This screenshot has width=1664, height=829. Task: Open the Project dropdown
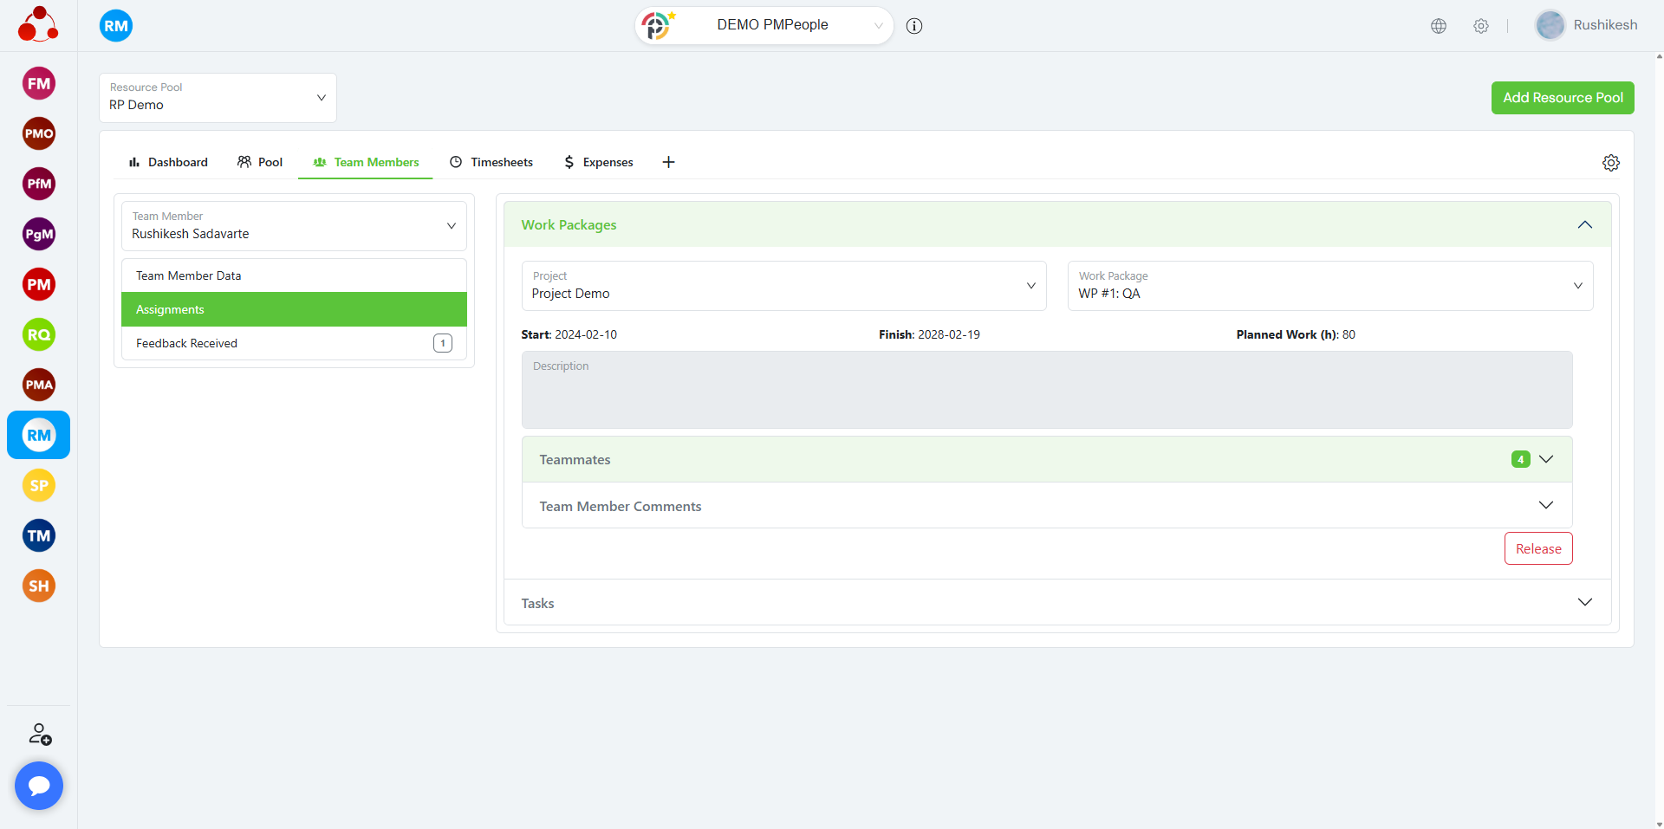tap(784, 286)
